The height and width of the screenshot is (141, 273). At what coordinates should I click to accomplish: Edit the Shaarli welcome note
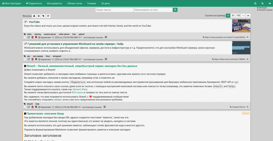29,107
